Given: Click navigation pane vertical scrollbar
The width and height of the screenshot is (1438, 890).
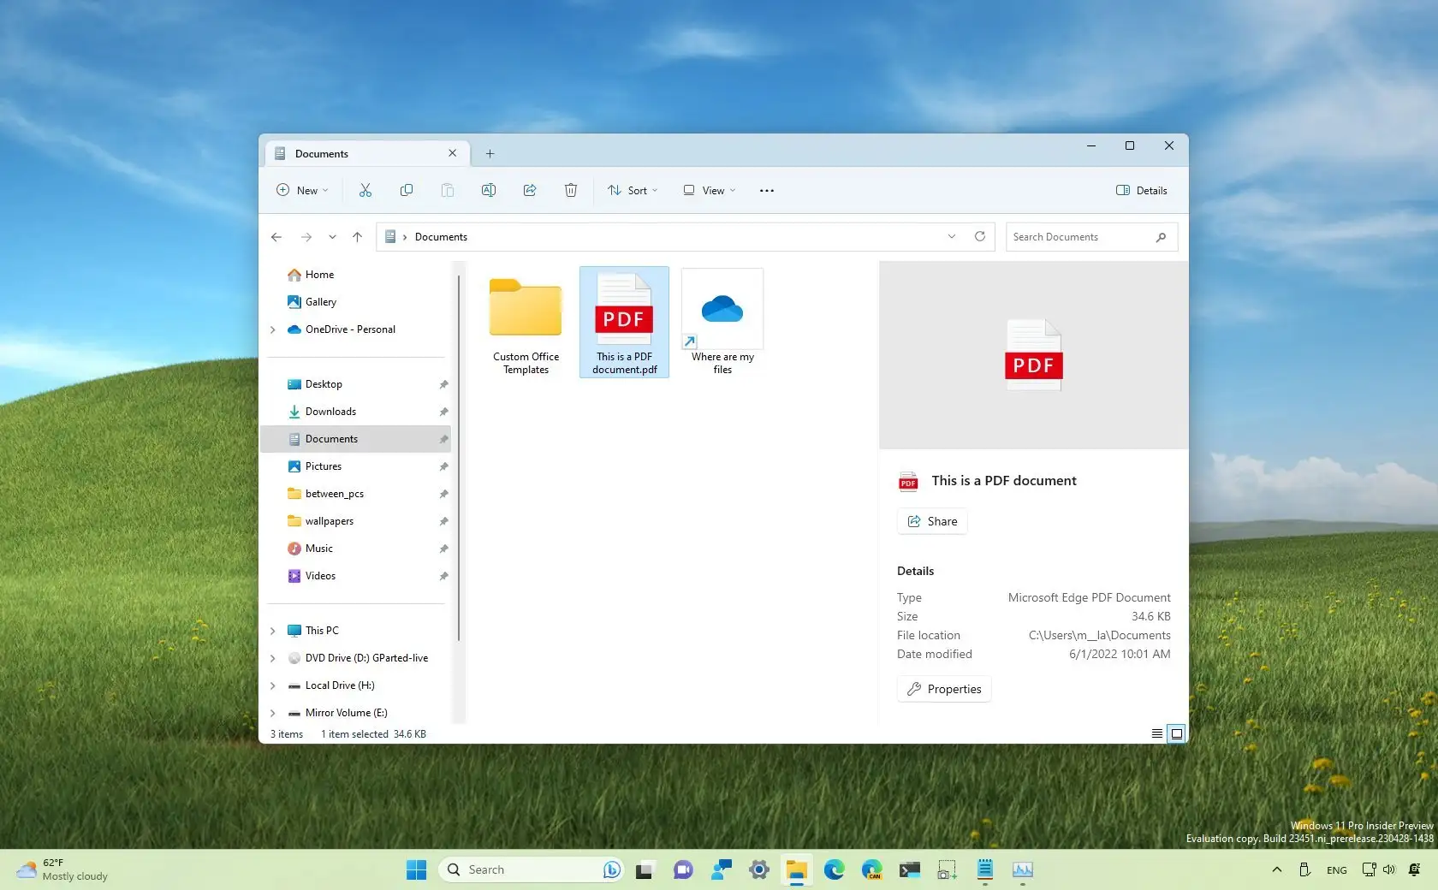Looking at the screenshot, I should [459, 458].
